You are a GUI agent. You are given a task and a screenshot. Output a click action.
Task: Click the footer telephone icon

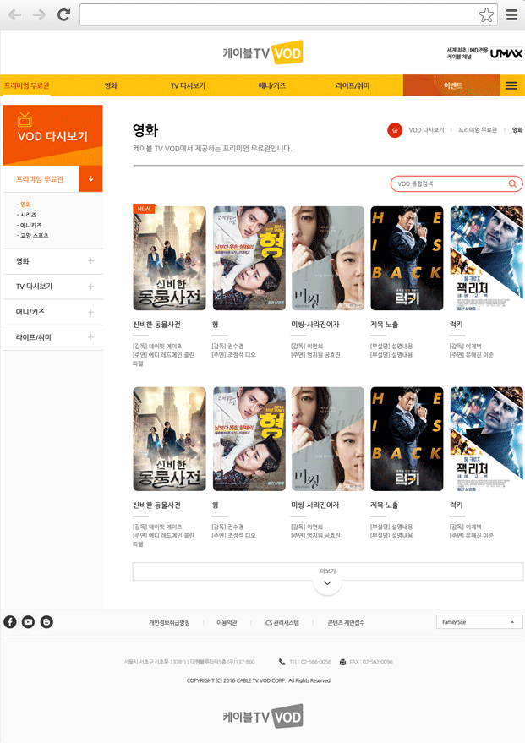click(282, 662)
